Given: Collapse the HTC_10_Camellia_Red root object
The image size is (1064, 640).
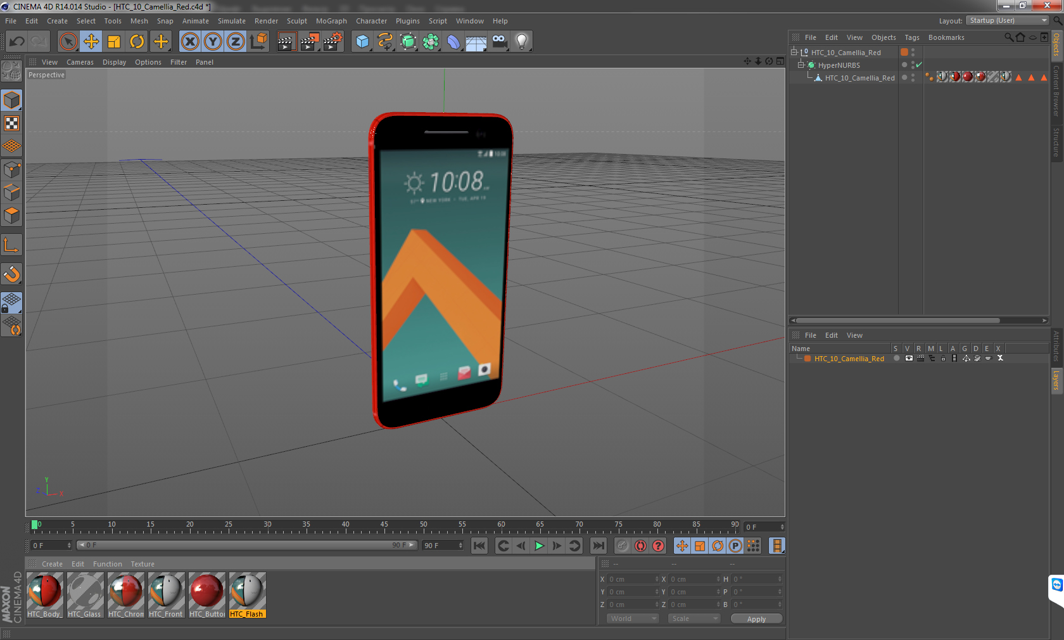Looking at the screenshot, I should [x=794, y=52].
